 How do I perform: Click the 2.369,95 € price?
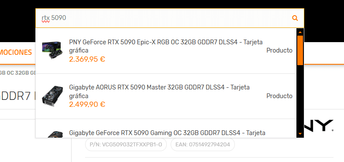tap(87, 59)
